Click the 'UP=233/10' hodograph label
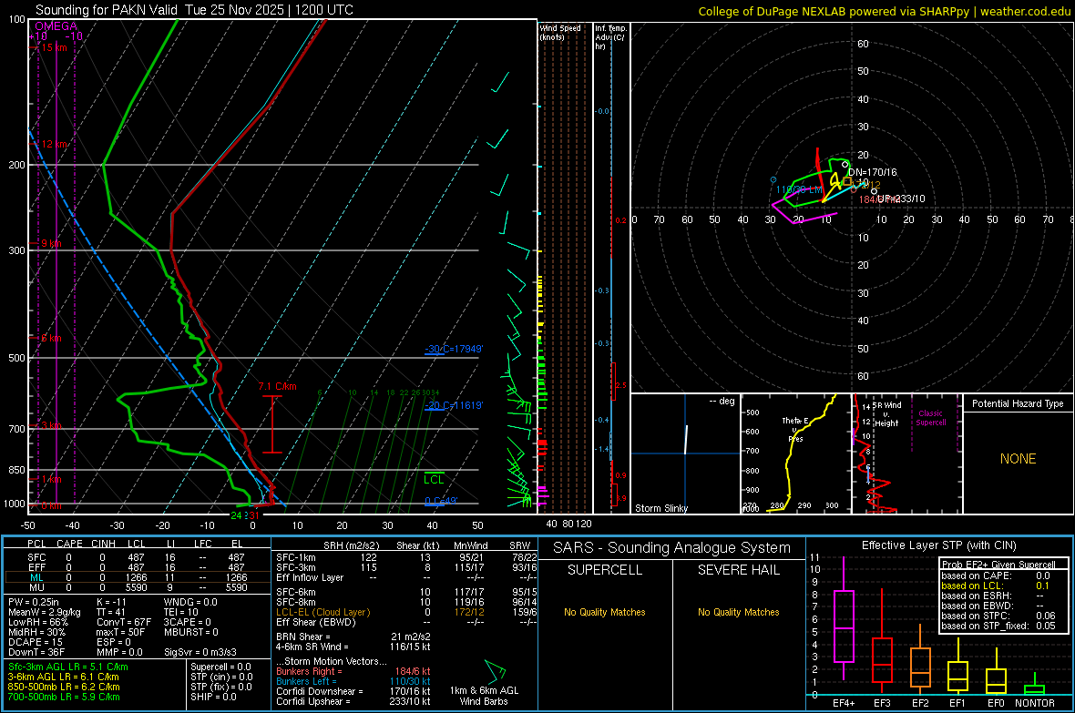The image size is (1075, 713). tap(901, 199)
